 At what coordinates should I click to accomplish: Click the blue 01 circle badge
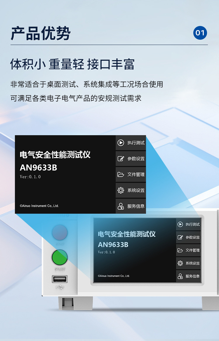tap(200, 33)
